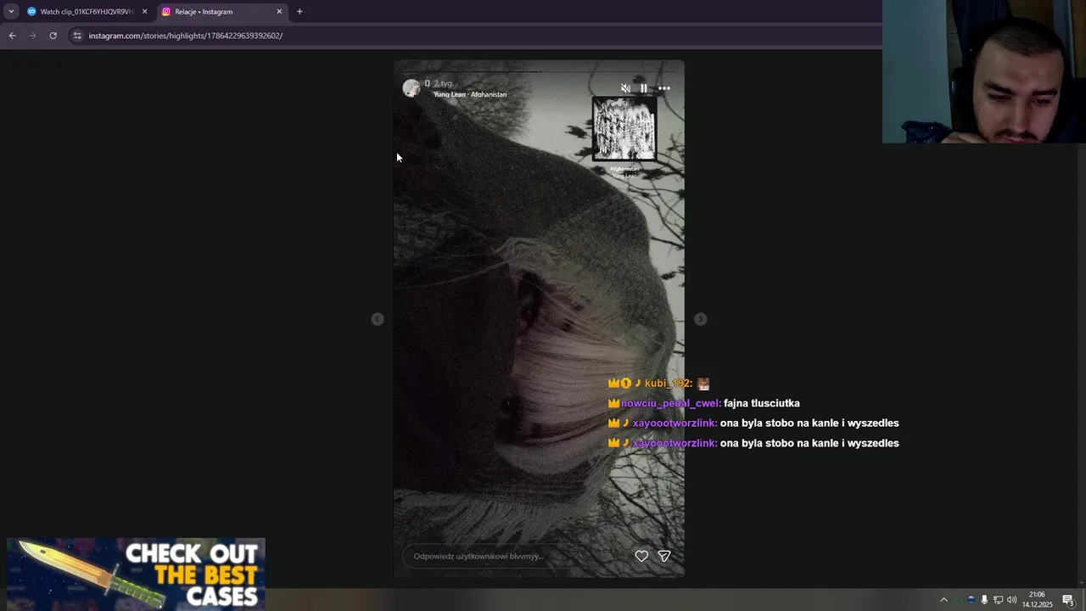Go to the next story arrow

[x=700, y=319]
